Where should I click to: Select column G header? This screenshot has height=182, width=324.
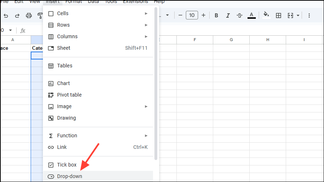(231, 40)
